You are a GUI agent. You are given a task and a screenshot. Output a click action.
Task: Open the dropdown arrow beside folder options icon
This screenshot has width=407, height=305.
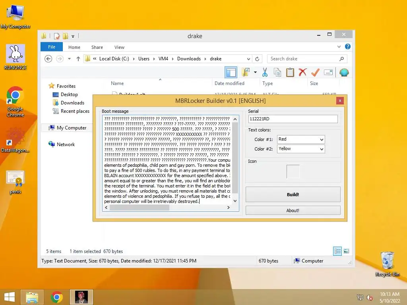click(x=255, y=72)
